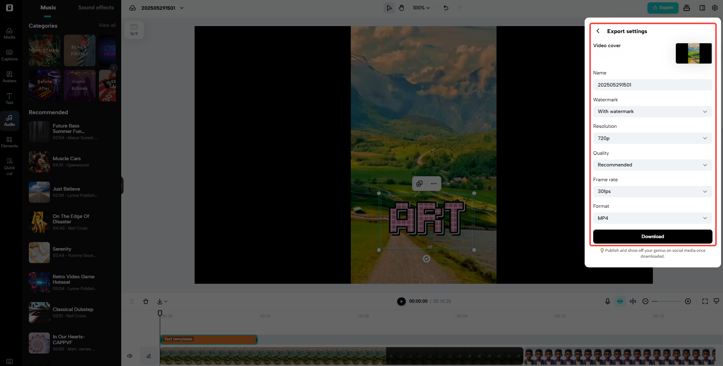Activate the Voiceover microphone in the timeline toolbar
The image size is (723, 366).
click(x=607, y=301)
